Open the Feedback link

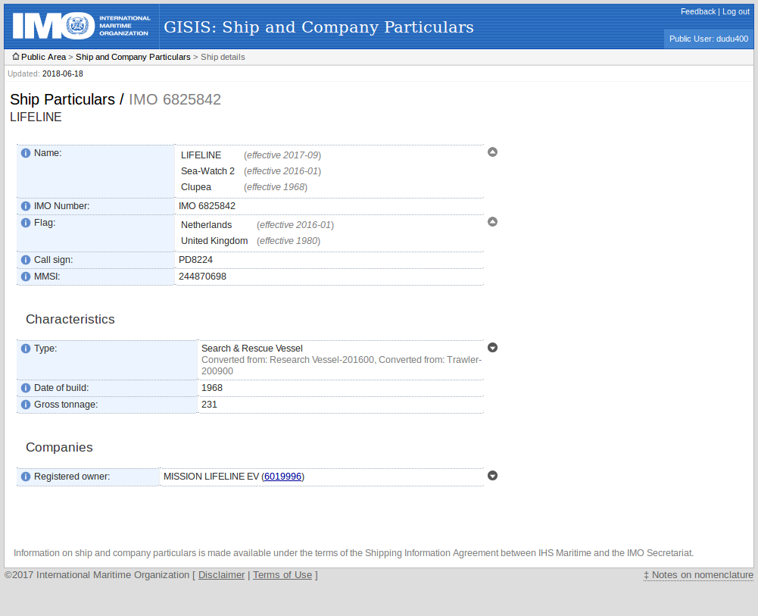[x=697, y=11]
